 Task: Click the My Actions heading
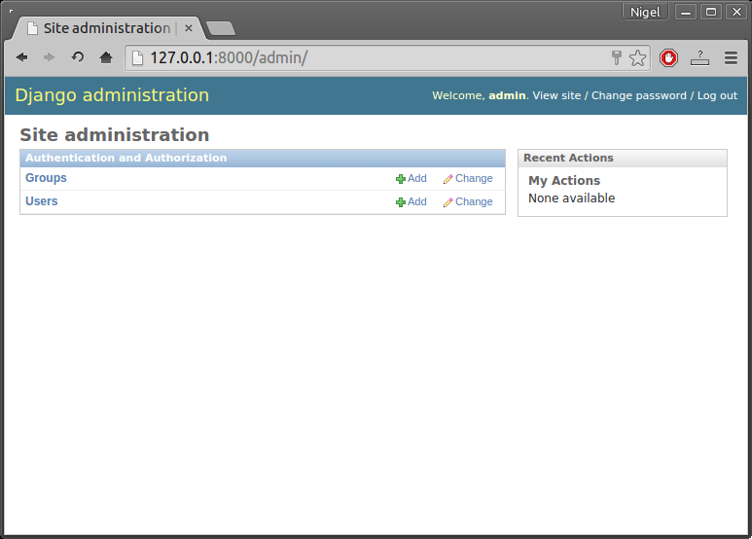coord(564,180)
